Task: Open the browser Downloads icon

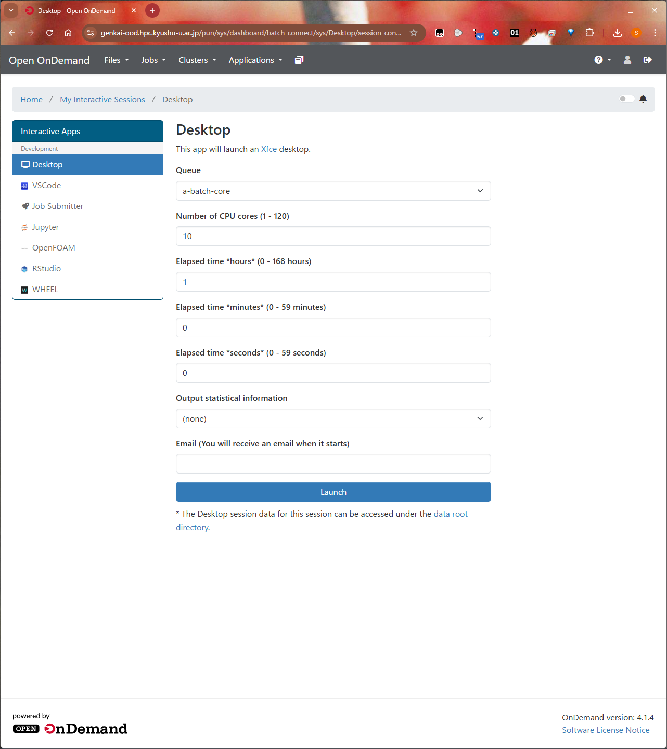Action: click(618, 33)
